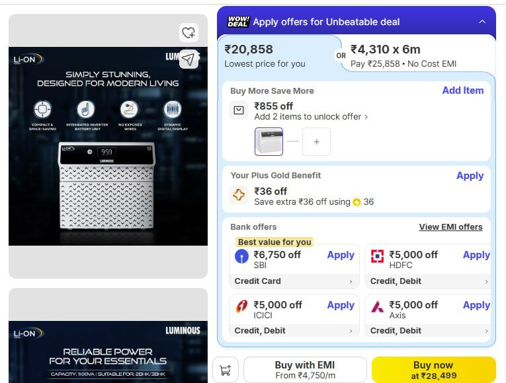Choose Buy with EMI button
Image resolution: width=506 pixels, height=383 pixels.
(x=305, y=370)
